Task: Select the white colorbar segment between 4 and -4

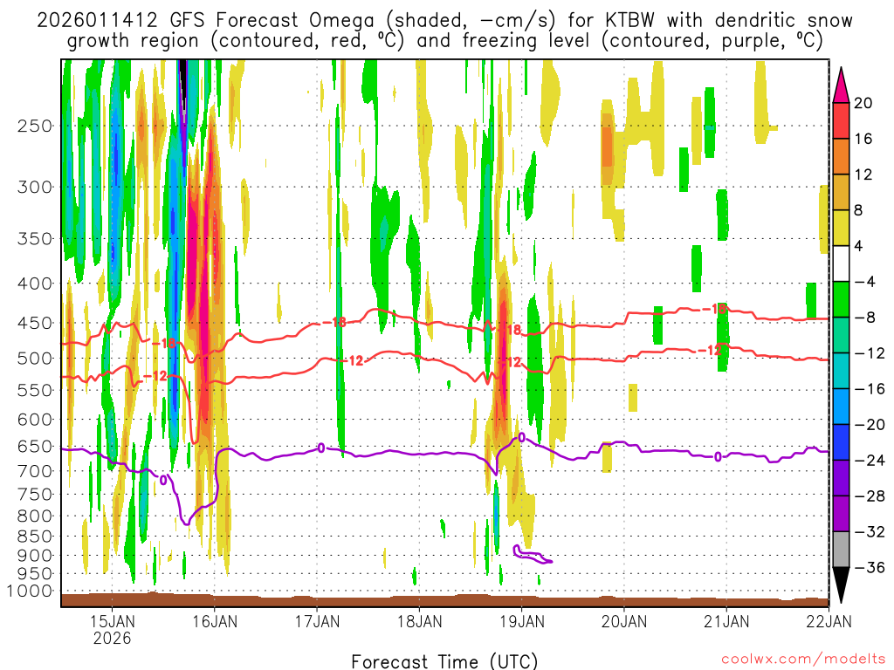Action: 842,264
